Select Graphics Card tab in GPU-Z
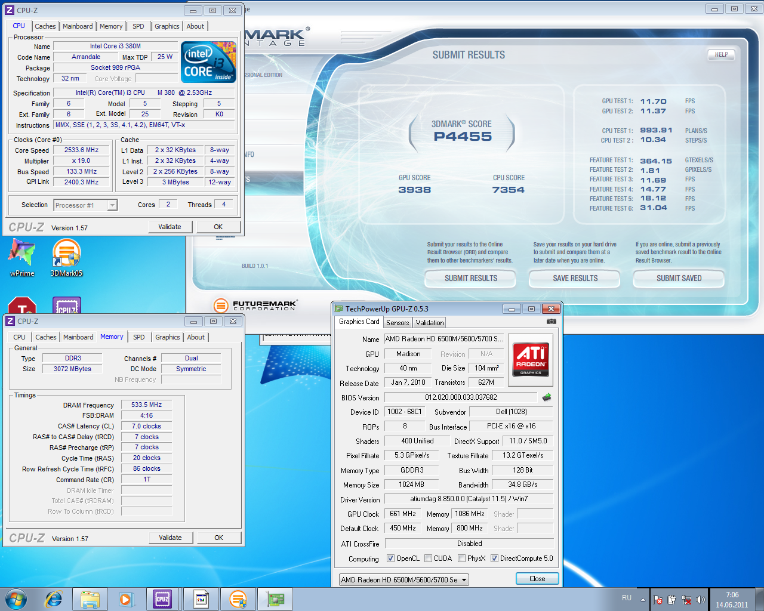Viewport: 764px width, 611px height. click(359, 322)
